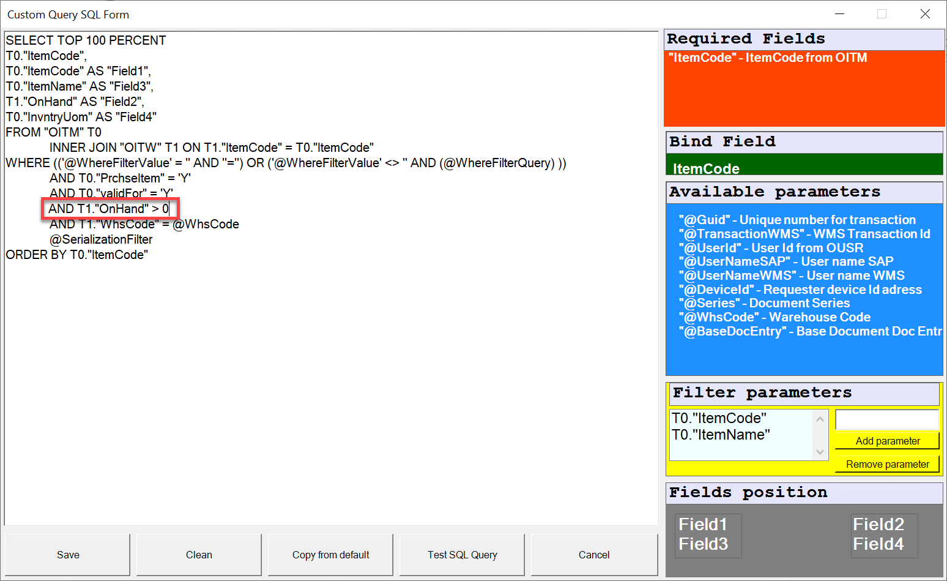Click the filter parameter text input
Image resolution: width=947 pixels, height=581 pixels.
[887, 420]
